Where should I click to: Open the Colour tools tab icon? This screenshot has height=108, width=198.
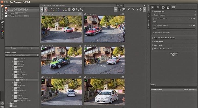pyautogui.click(x=163, y=7)
